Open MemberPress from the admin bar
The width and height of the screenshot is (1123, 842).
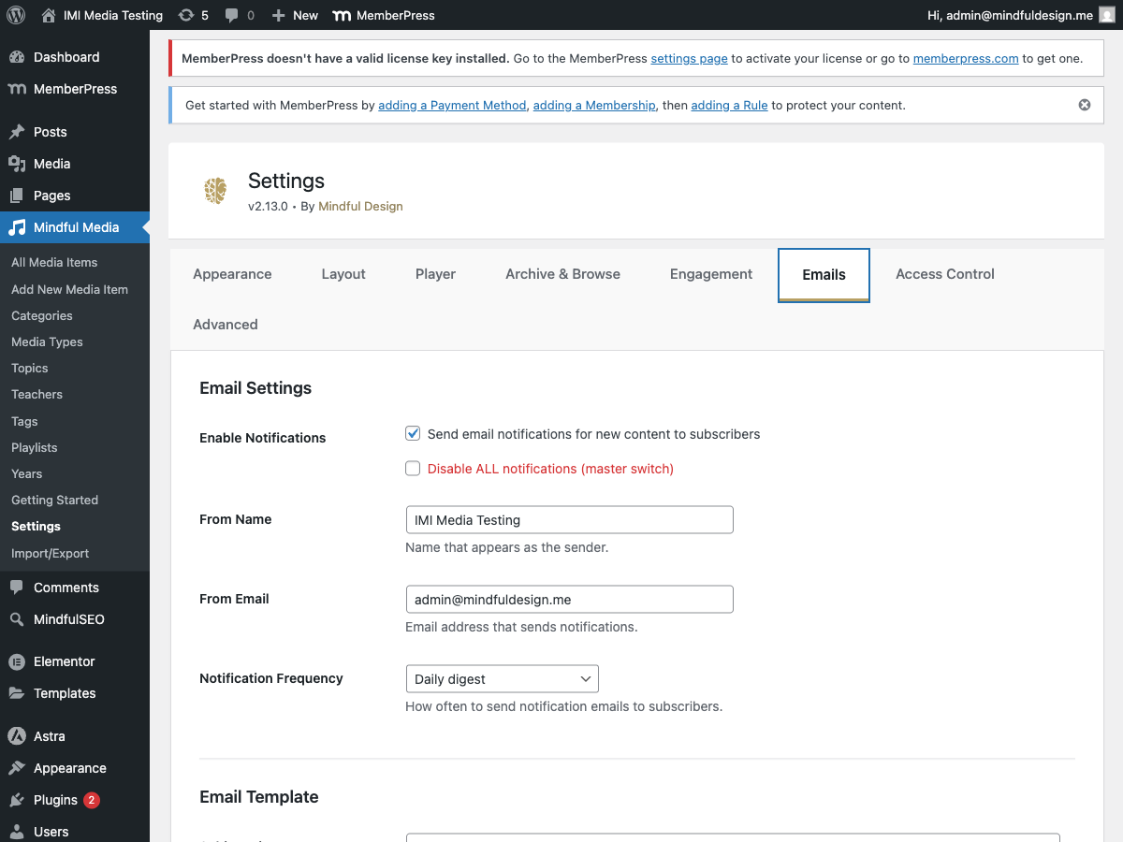tap(383, 15)
